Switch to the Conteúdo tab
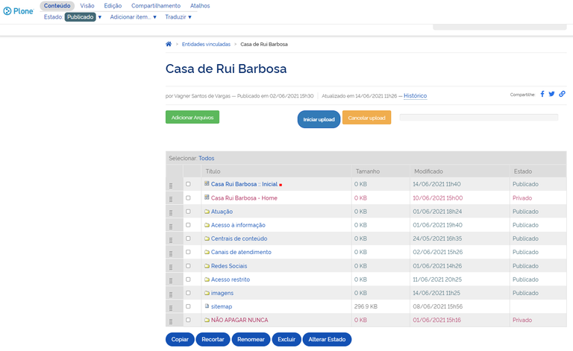The width and height of the screenshot is (573, 351). click(x=57, y=6)
